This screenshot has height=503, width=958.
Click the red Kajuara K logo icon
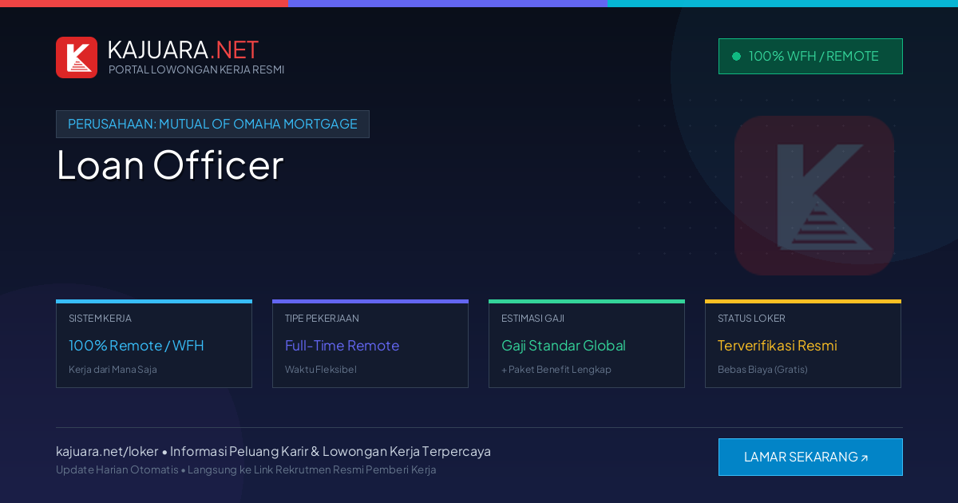point(77,57)
